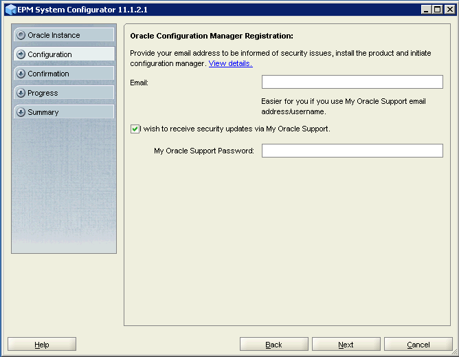Image resolution: width=459 pixels, height=357 pixels.
Task: Focus the My Oracle Support Password field
Action: point(352,151)
